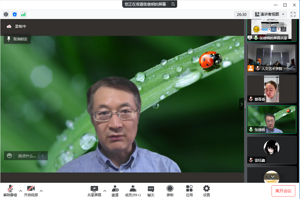Select 蔡青春 video thumbnail

click(271, 89)
